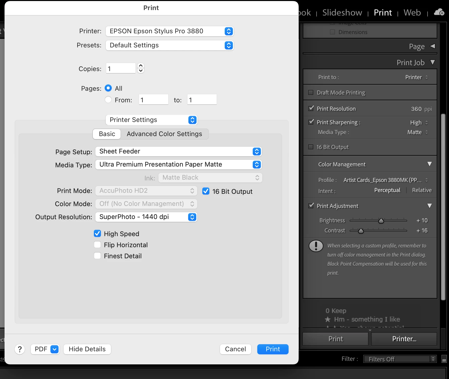The height and width of the screenshot is (379, 449).
Task: Click the help question mark button
Action: coord(20,349)
